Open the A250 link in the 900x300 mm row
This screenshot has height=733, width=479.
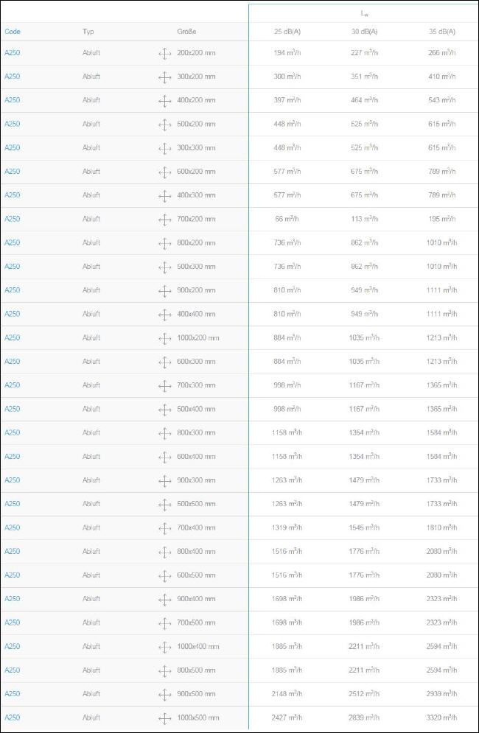(13, 480)
